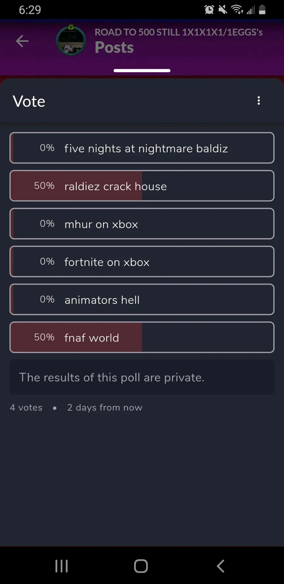Open the channel profile avatar
Viewport: 284px width, 584px height.
coord(71,41)
